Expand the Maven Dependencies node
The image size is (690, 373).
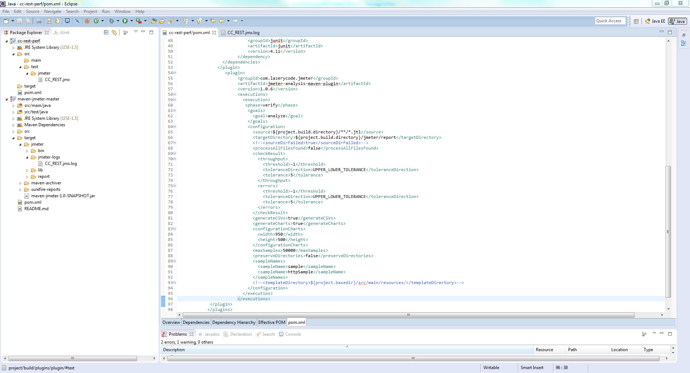[13, 125]
